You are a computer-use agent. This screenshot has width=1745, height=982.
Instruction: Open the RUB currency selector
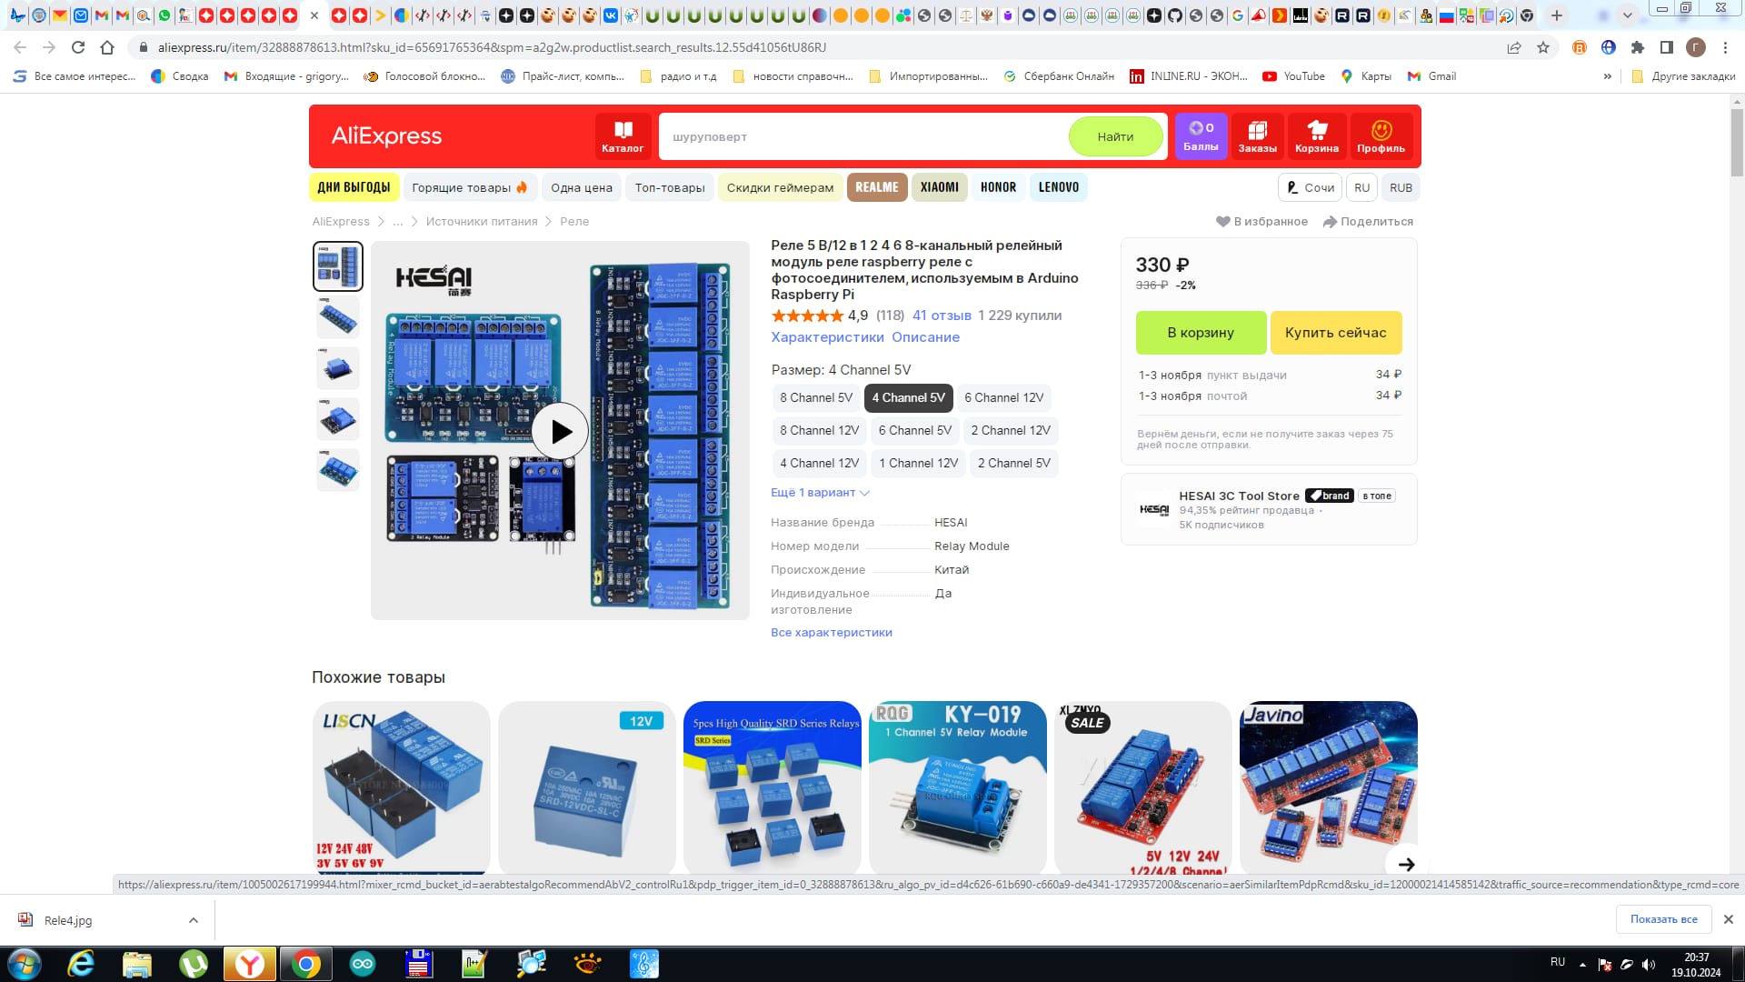click(1401, 187)
